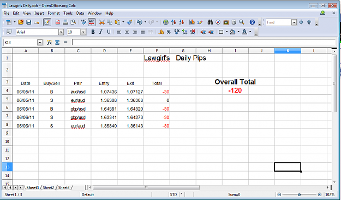341x200 pixels.
Task: Toggle Bold formatting
Action: (93, 32)
